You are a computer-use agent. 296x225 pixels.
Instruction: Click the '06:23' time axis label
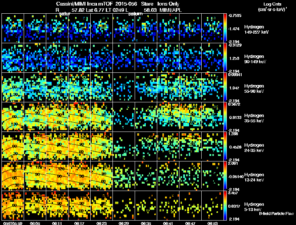pos(101,224)
